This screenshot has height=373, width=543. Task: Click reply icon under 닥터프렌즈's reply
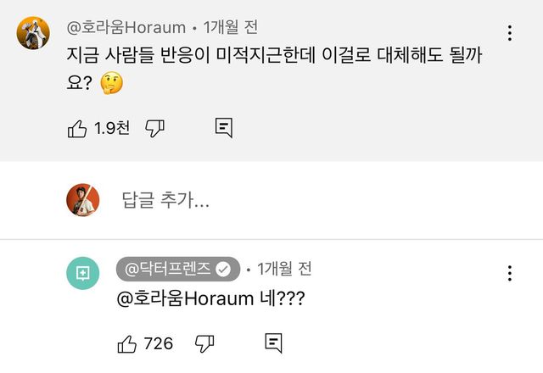273,343
